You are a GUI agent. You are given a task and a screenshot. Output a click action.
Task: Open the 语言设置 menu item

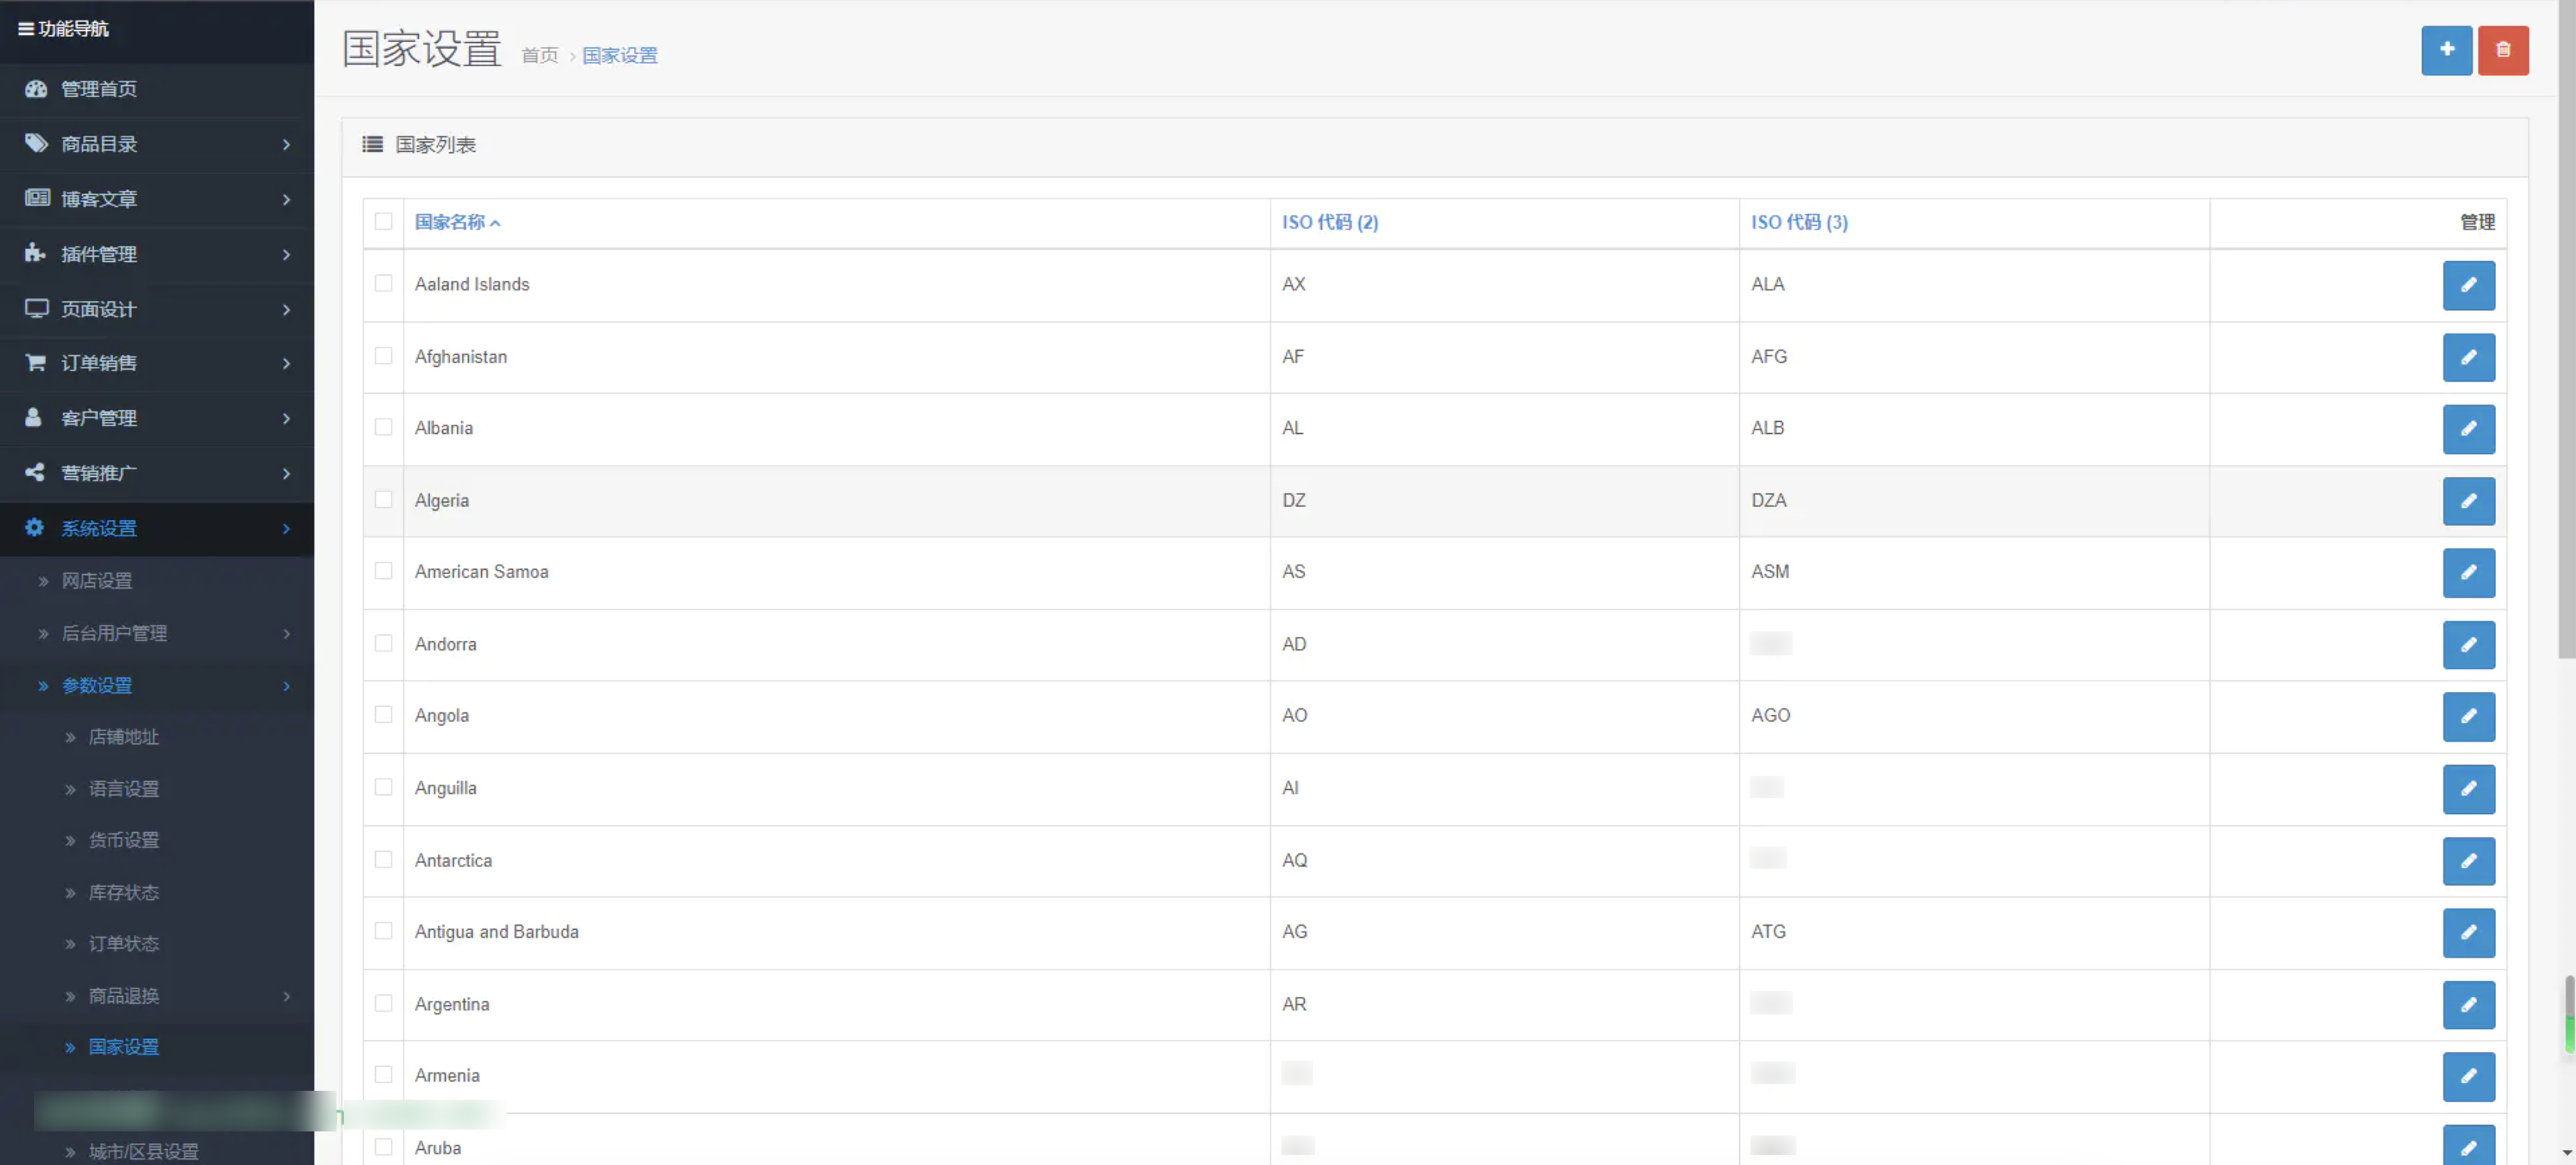pyautogui.click(x=123, y=789)
